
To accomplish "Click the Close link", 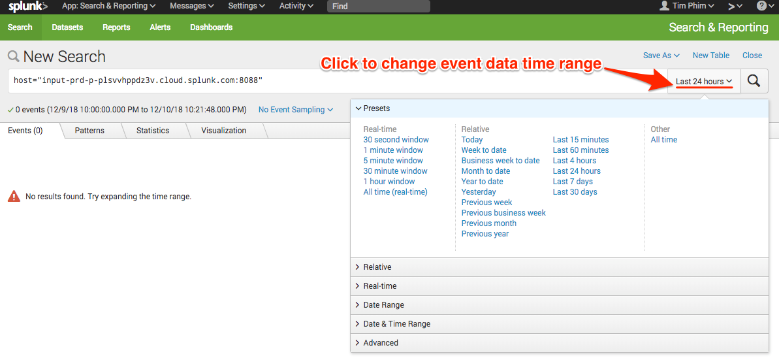I will pyautogui.click(x=752, y=55).
